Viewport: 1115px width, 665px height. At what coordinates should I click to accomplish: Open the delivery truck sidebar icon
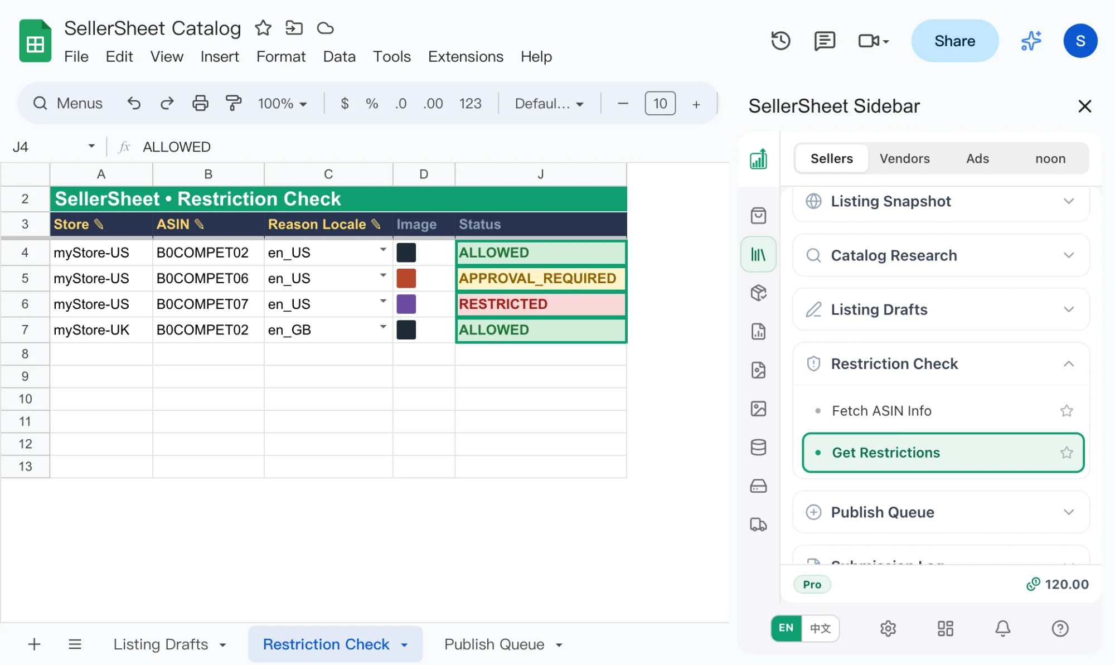(x=758, y=525)
